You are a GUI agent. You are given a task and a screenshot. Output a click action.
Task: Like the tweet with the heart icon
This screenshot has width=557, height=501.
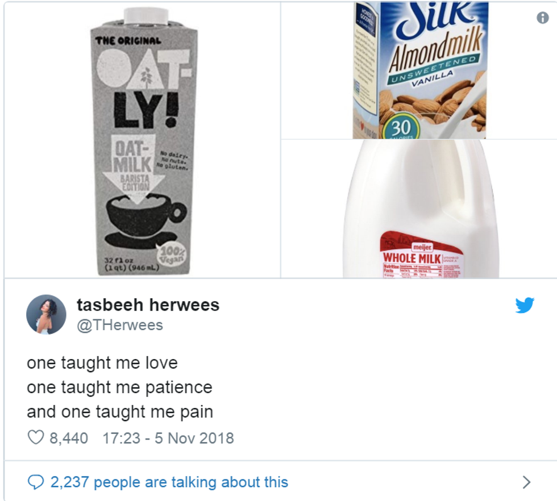click(x=36, y=437)
